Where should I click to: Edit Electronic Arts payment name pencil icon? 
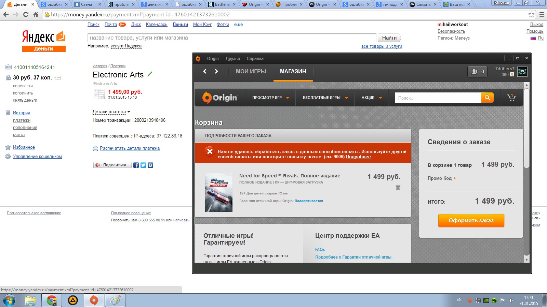(x=150, y=74)
